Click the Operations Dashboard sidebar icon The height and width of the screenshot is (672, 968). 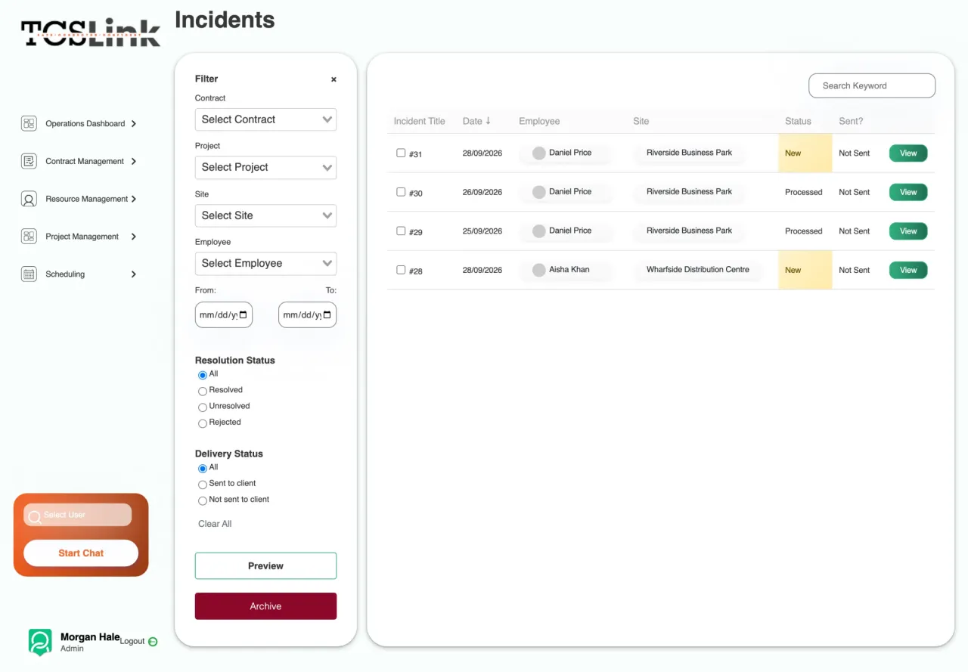point(29,123)
